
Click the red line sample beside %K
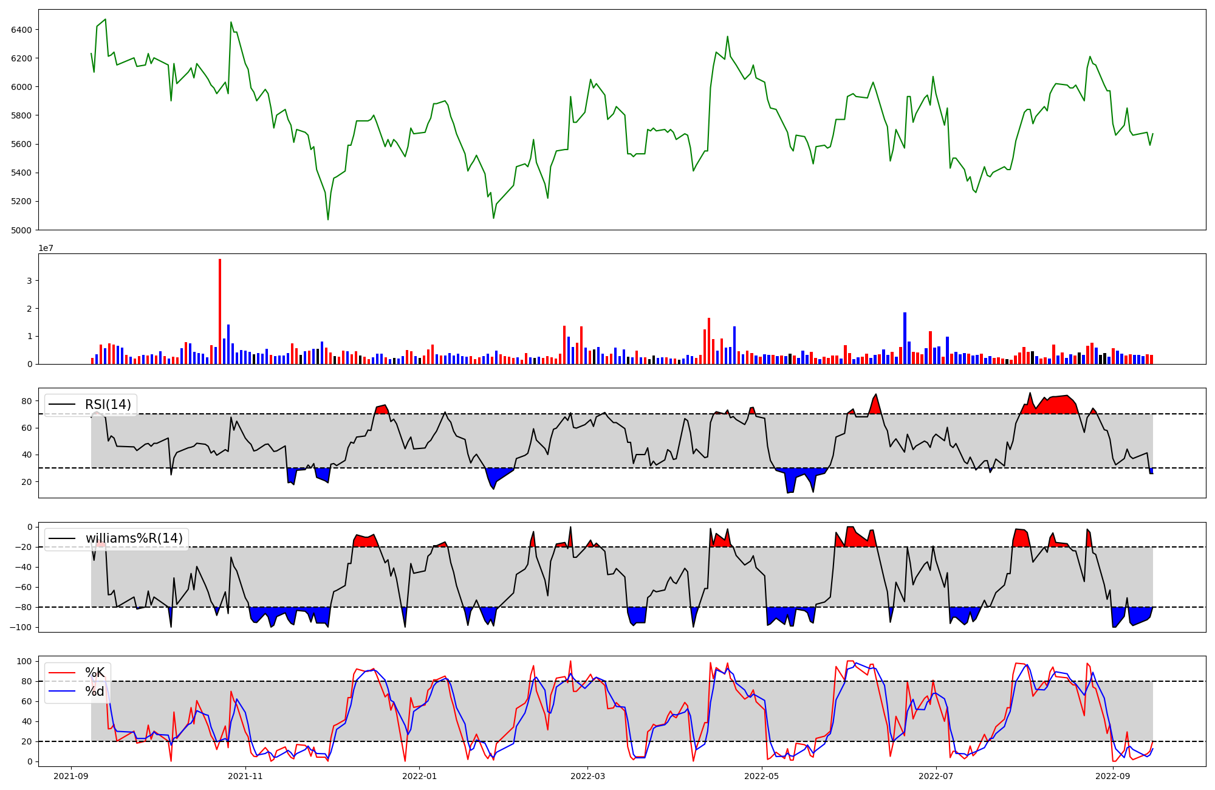(x=62, y=672)
